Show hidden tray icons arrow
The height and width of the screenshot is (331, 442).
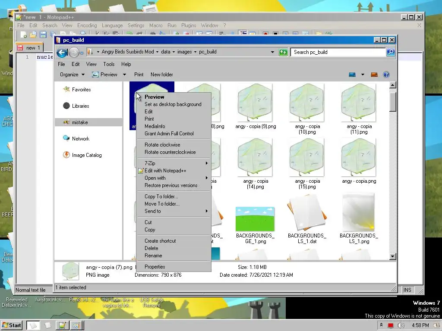coord(381,325)
